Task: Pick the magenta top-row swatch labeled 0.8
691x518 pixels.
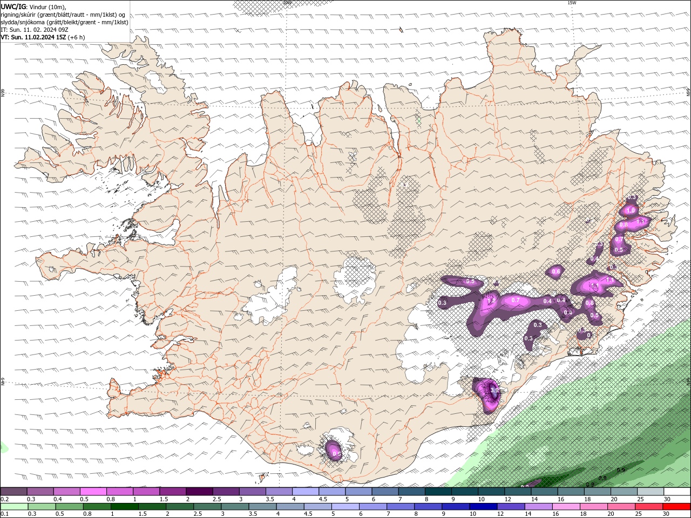Action: point(119,492)
